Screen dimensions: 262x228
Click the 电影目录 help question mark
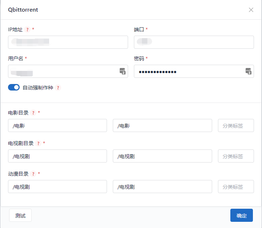[x=33, y=113]
